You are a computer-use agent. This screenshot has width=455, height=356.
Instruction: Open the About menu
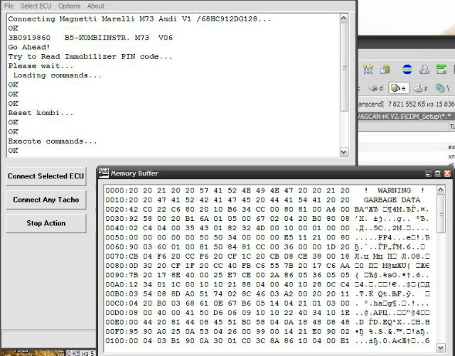(x=95, y=6)
